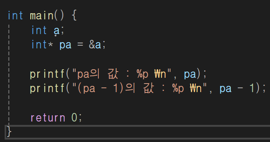Click the first printf call name
Image resolution: width=270 pixels, height=142 pixels.
point(47,74)
